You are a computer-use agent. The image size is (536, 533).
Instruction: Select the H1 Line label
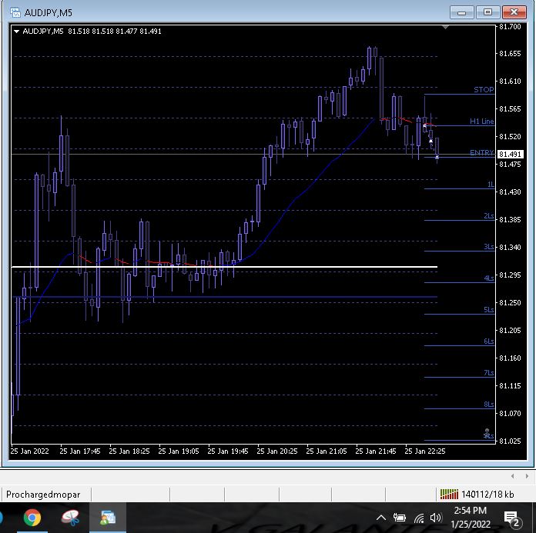tap(481, 122)
